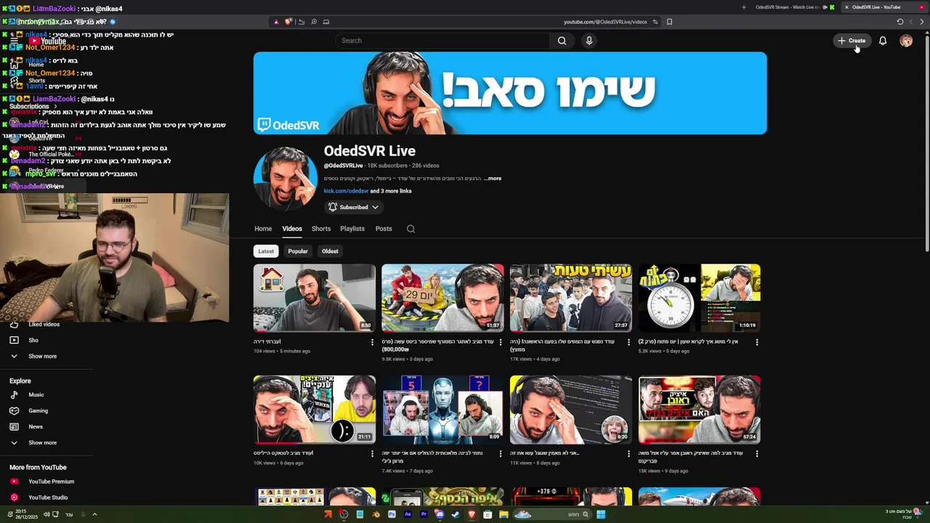930x523 pixels.
Task: Open Photoshop from the taskbar
Action: click(392, 514)
